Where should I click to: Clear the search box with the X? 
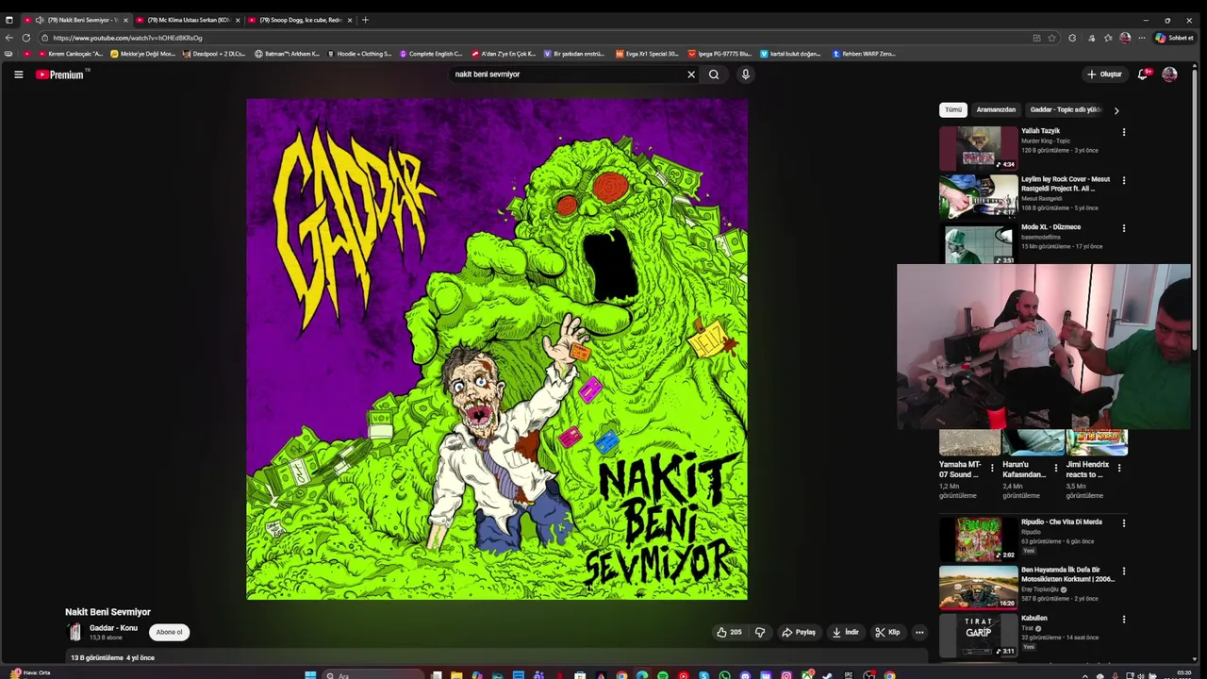coord(691,75)
